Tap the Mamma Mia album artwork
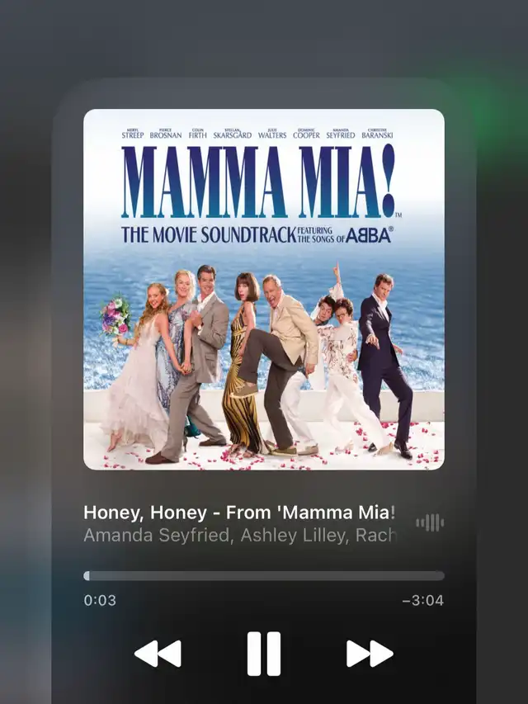This screenshot has width=528, height=704. (264, 289)
